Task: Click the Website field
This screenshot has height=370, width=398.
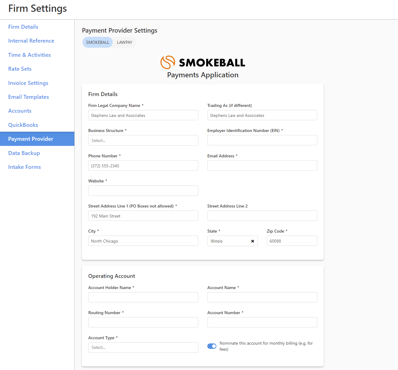Action: point(143,191)
